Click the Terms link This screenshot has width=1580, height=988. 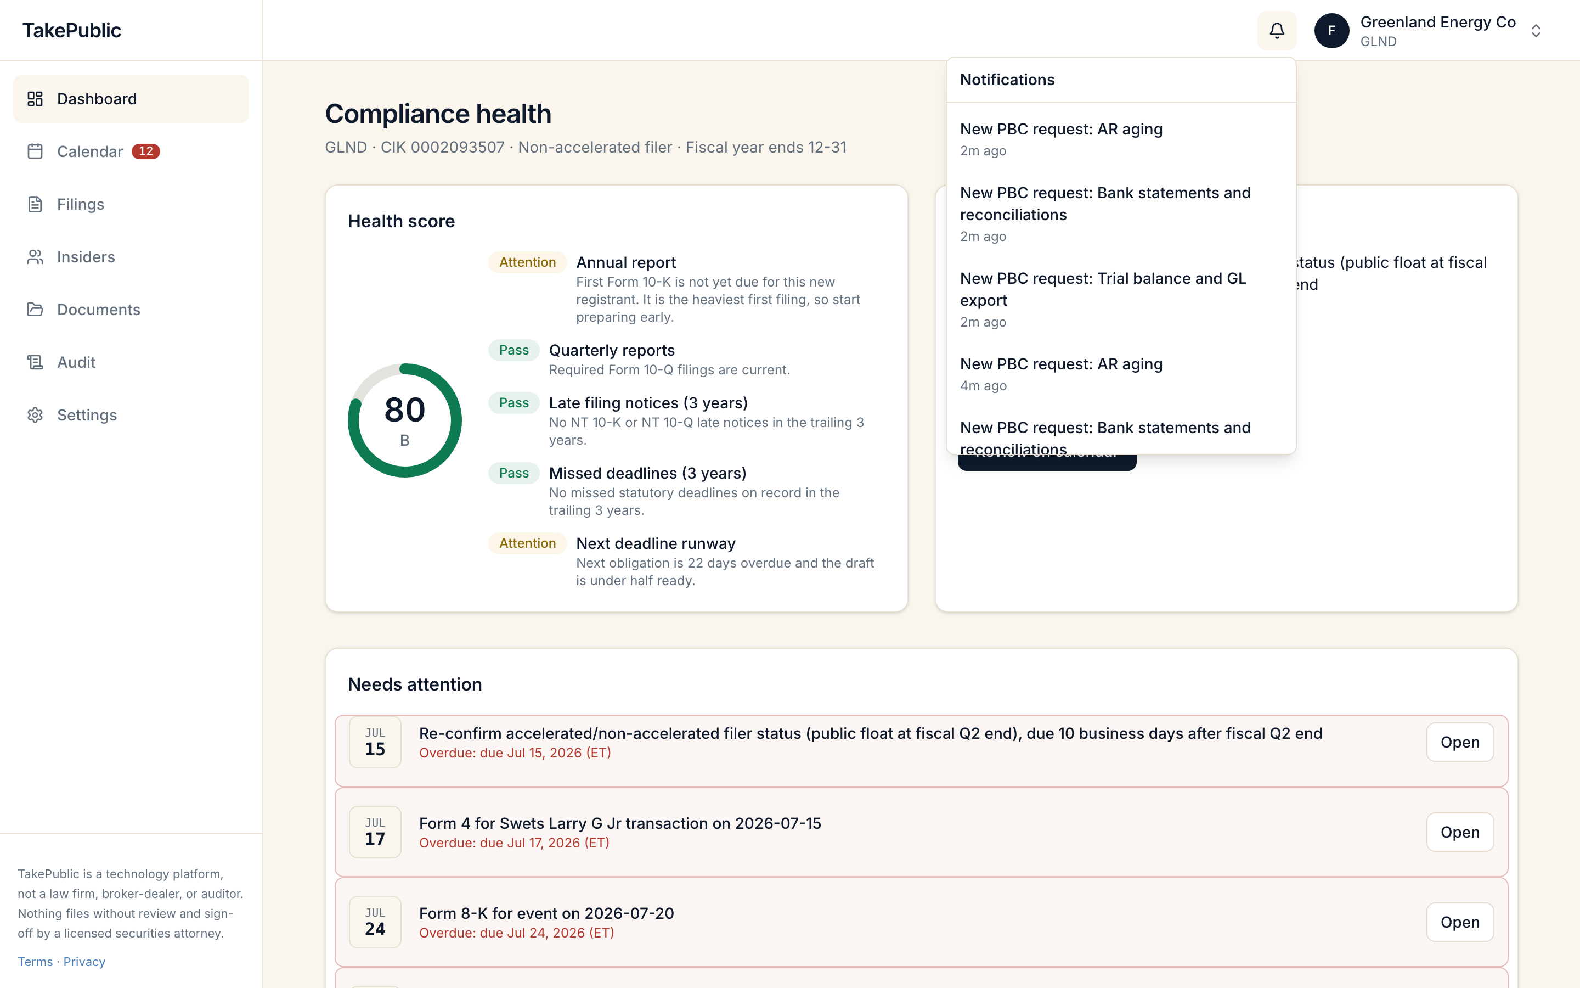point(35,961)
